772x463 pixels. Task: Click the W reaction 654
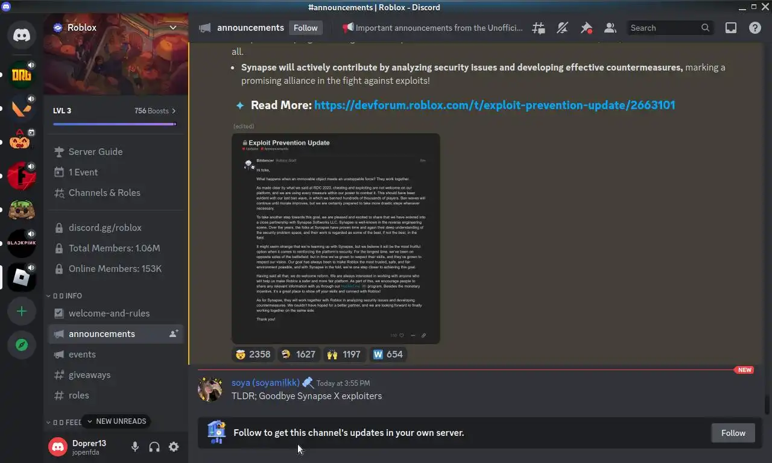tap(388, 354)
